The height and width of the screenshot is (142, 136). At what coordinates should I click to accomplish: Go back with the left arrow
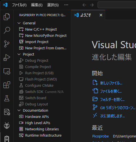point(84,5)
